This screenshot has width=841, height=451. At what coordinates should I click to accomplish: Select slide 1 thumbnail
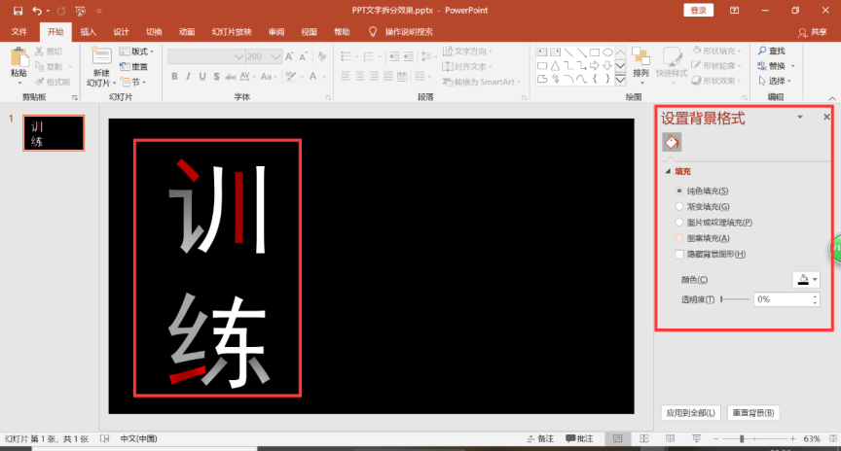(x=54, y=133)
